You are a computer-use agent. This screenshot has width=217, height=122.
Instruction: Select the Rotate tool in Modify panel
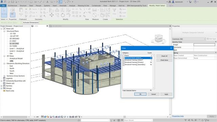pyautogui.click(x=63, y=15)
